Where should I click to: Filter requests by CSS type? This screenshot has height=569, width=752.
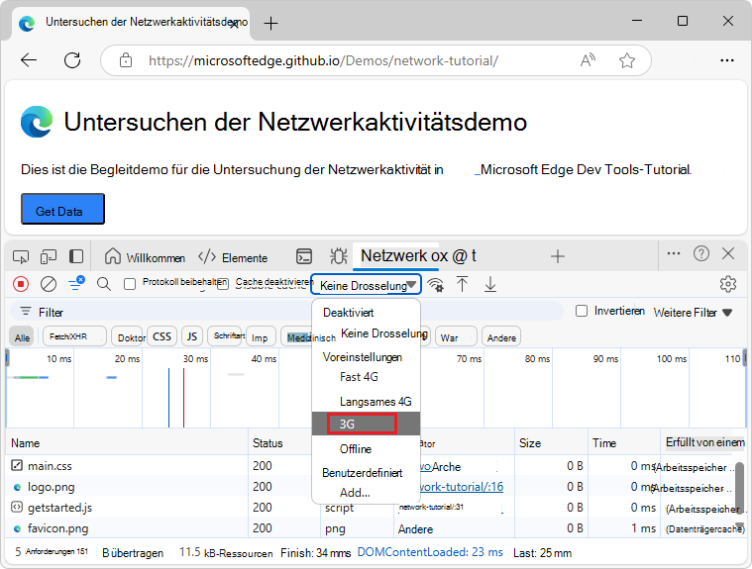point(161,336)
